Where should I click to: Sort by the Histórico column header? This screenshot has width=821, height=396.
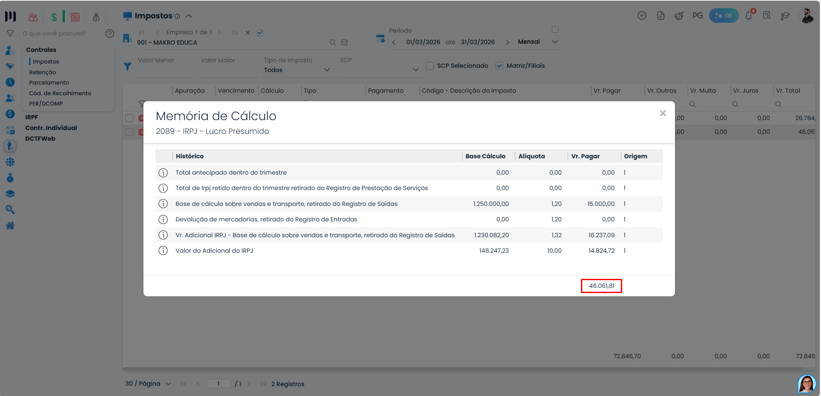point(190,156)
